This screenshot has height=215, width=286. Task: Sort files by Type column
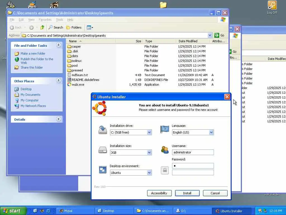(x=159, y=41)
